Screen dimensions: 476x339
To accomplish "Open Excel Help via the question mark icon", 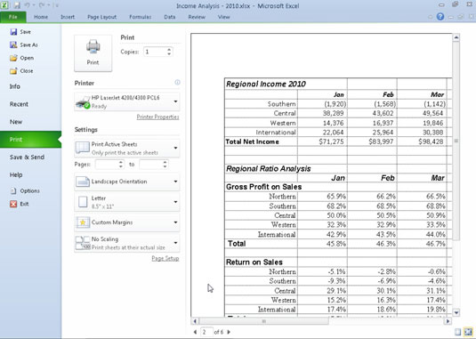I will 440,17.
